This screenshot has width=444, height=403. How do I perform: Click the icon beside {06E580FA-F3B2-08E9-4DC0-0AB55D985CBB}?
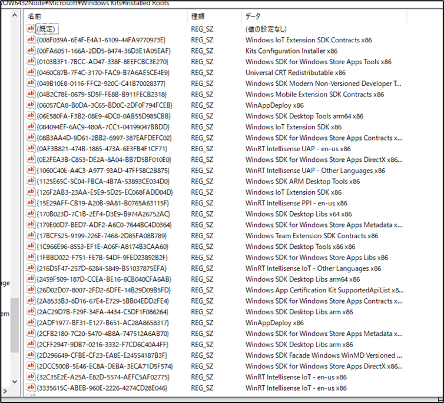(x=31, y=116)
